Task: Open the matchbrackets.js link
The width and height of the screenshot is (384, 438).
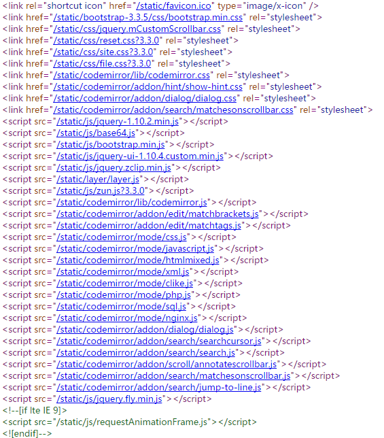Action: coord(158,214)
